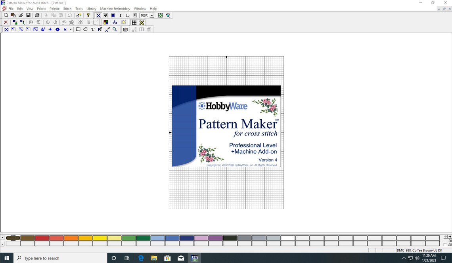The height and width of the screenshot is (263, 452).
Task: Toggle solid color stitch display
Action: [x=105, y=22]
